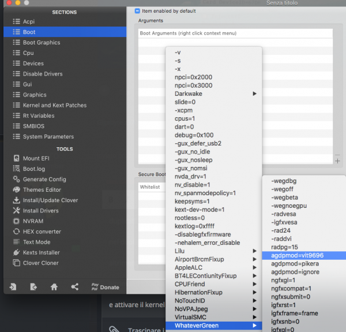346x332 pixels.
Task: Choose the -wegnoegpu option
Action: click(x=304, y=206)
